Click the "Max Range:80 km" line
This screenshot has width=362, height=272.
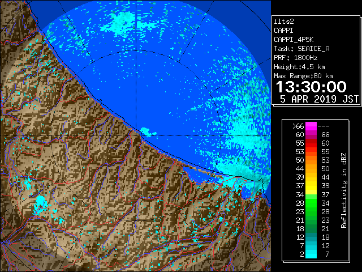[303, 76]
